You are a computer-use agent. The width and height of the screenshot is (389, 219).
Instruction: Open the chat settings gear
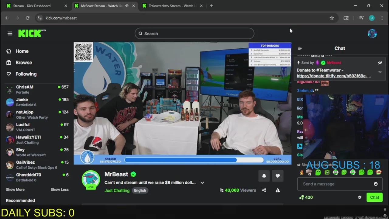point(360,197)
